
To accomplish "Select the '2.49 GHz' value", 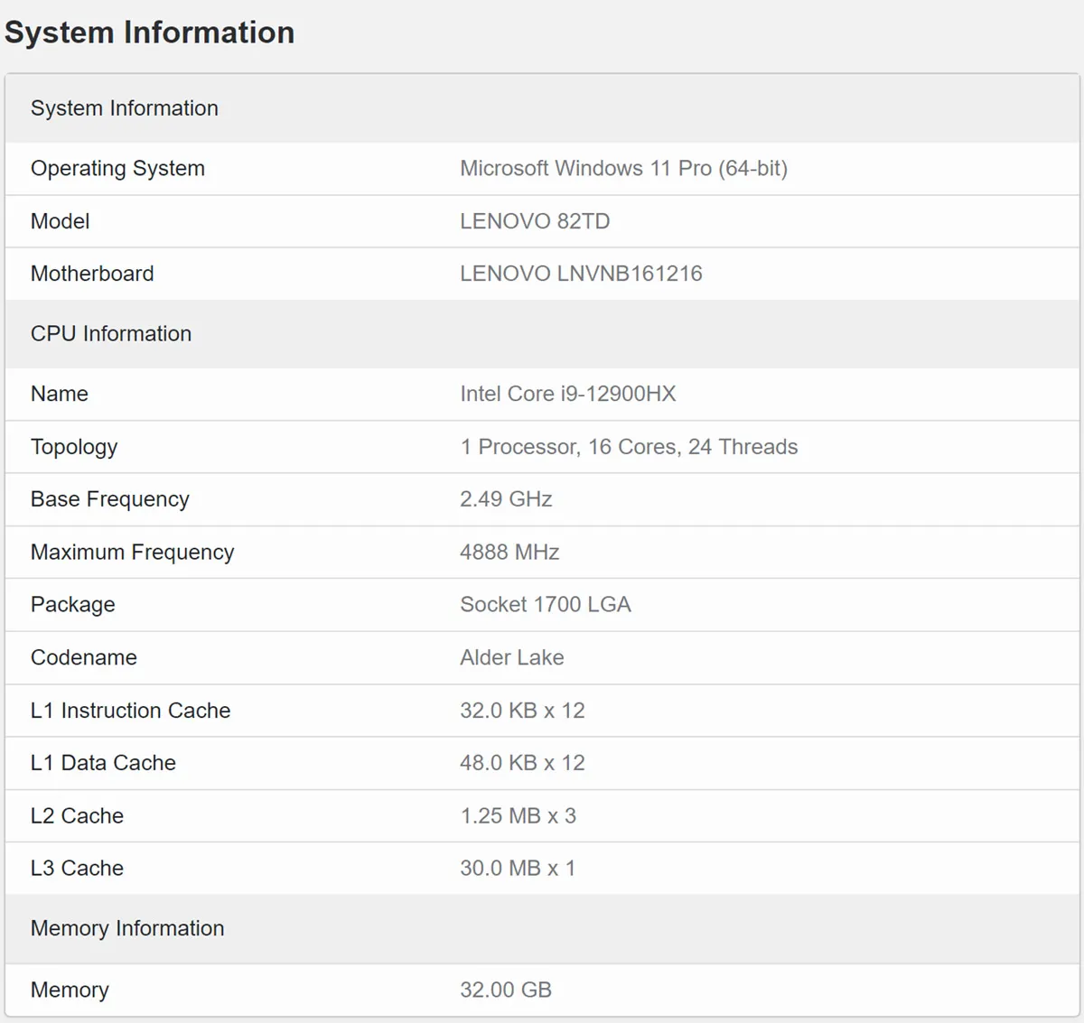I will [506, 499].
